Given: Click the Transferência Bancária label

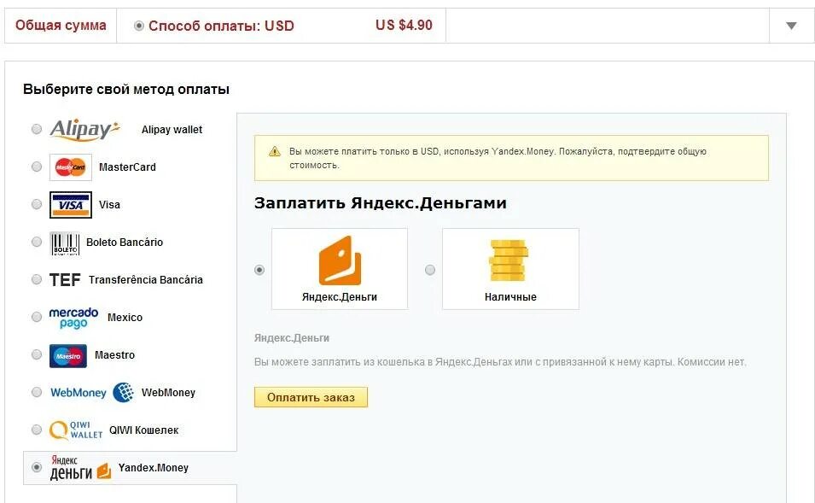Looking at the screenshot, I should pos(146,280).
